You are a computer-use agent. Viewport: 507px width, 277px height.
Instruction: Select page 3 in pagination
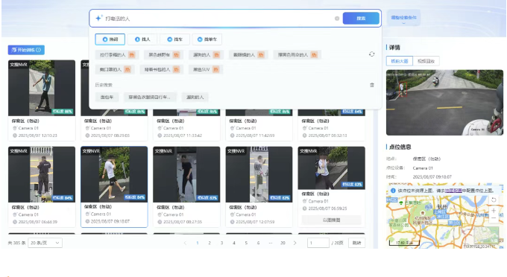pyautogui.click(x=222, y=243)
